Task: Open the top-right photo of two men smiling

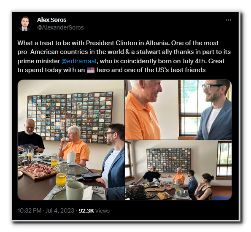Action: coord(178,110)
